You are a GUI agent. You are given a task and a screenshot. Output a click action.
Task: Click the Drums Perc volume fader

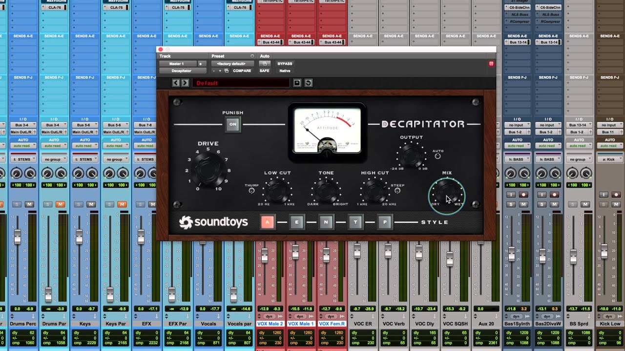(x=18, y=237)
